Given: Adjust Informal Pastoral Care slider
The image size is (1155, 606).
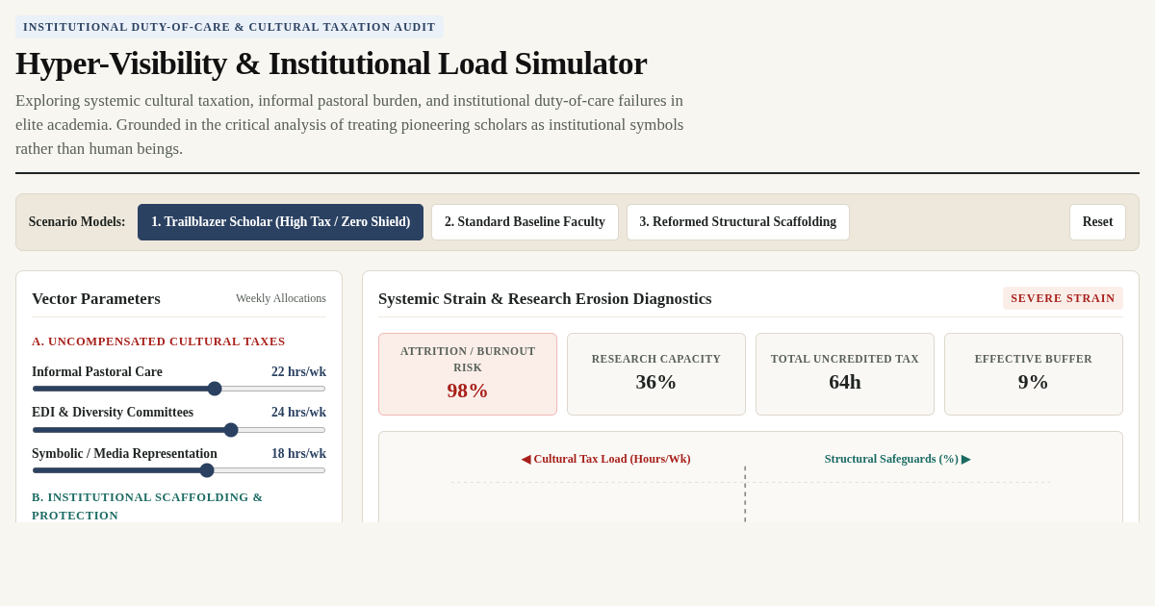Looking at the screenshot, I should pos(179,389).
